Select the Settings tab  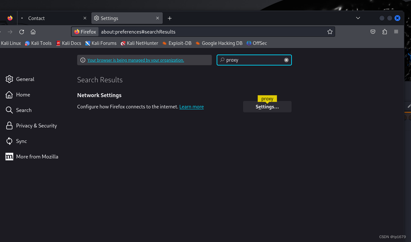[x=127, y=18]
